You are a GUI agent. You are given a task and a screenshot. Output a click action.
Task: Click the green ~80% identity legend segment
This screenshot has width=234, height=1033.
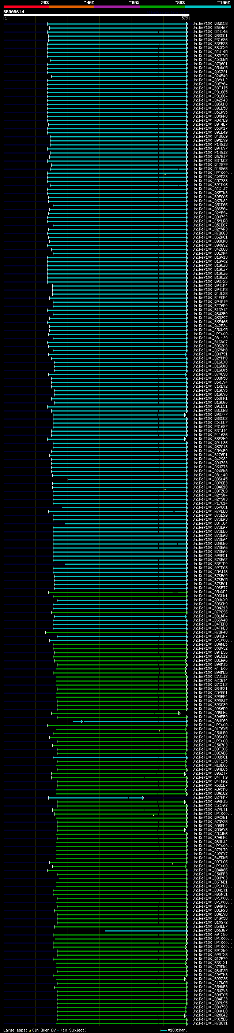click(162, 7)
